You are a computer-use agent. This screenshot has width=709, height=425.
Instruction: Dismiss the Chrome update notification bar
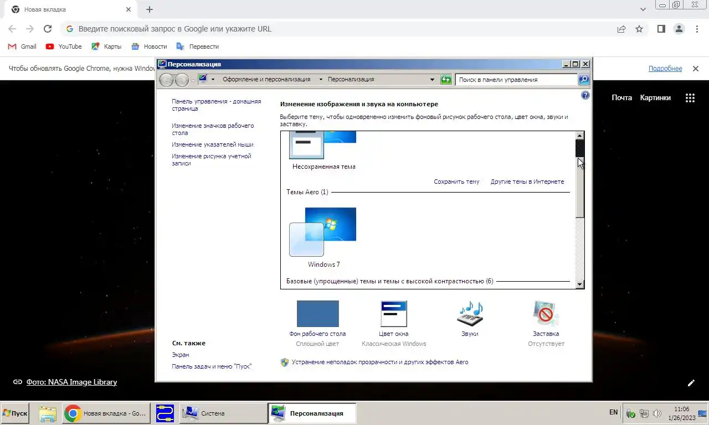(x=695, y=69)
